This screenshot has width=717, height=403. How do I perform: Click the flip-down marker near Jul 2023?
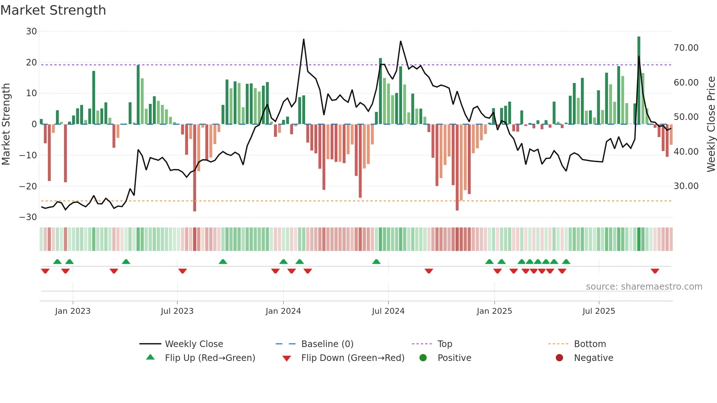tap(183, 271)
